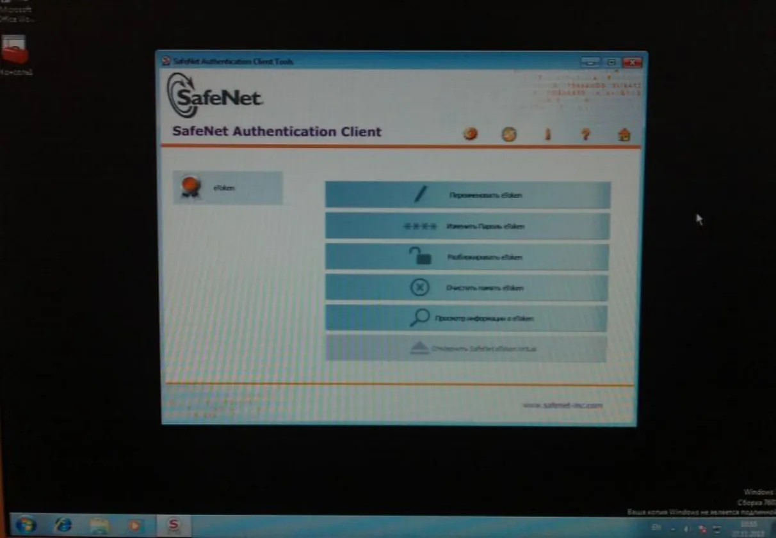Click Изменить Пароль eToken button
776x538 pixels.
pyautogui.click(x=467, y=226)
